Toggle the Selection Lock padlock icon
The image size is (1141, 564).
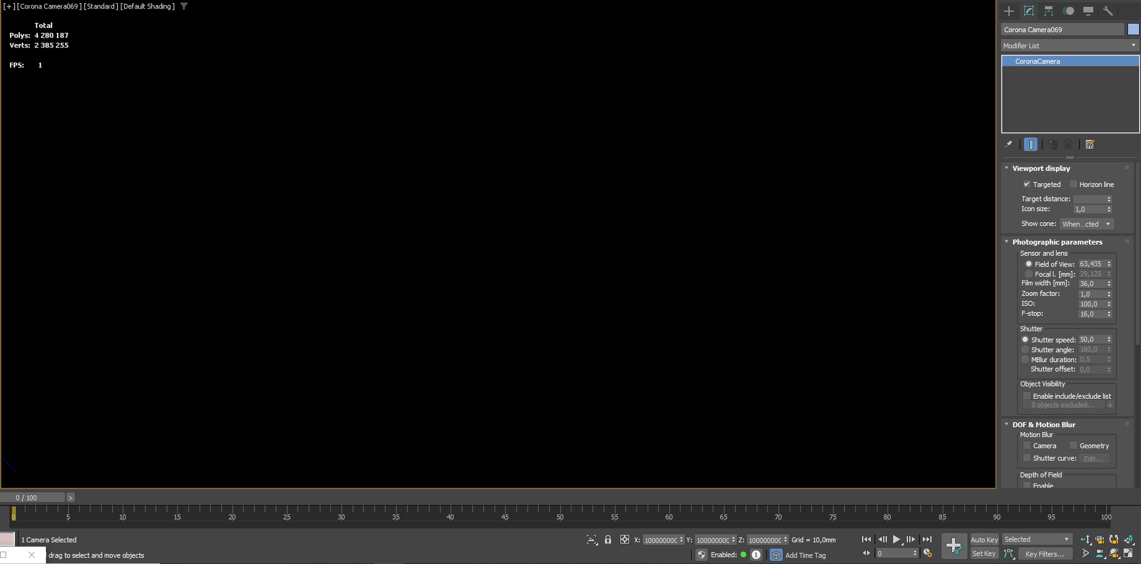click(x=608, y=539)
